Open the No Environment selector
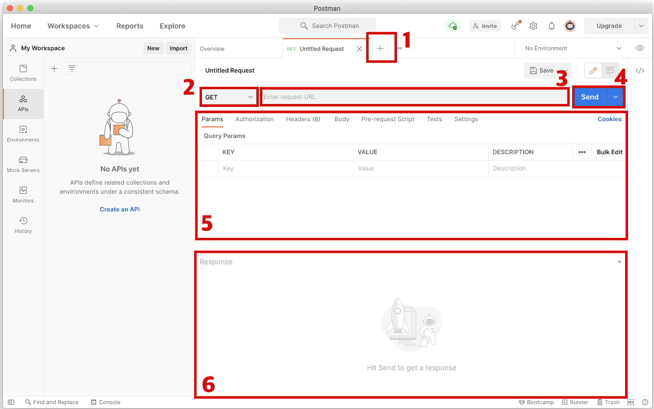 [x=573, y=48]
